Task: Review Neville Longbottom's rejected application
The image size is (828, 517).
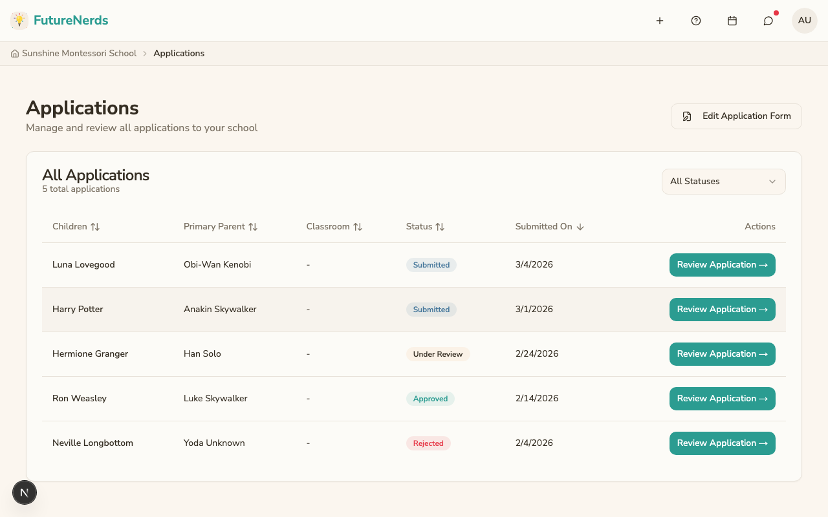Action: pos(722,443)
